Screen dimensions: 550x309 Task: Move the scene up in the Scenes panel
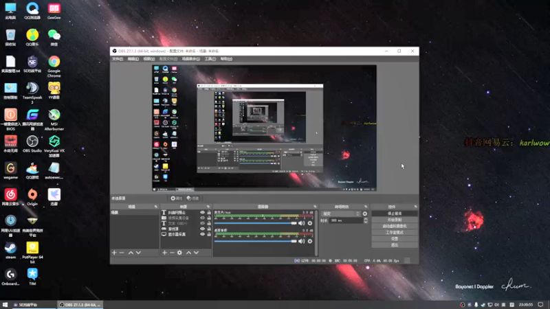point(131,253)
